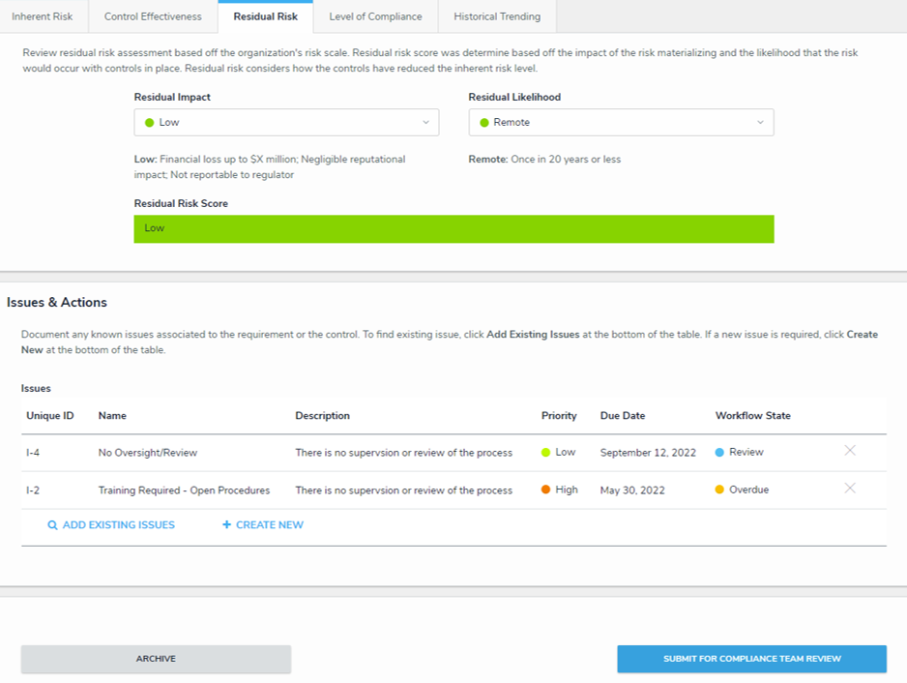907x683 pixels.
Task: Click the magnifier icon beside Add Existing Issues
Action: point(53,525)
